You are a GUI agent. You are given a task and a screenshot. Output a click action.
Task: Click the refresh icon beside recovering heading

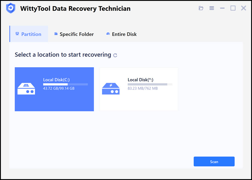pyautogui.click(x=115, y=55)
